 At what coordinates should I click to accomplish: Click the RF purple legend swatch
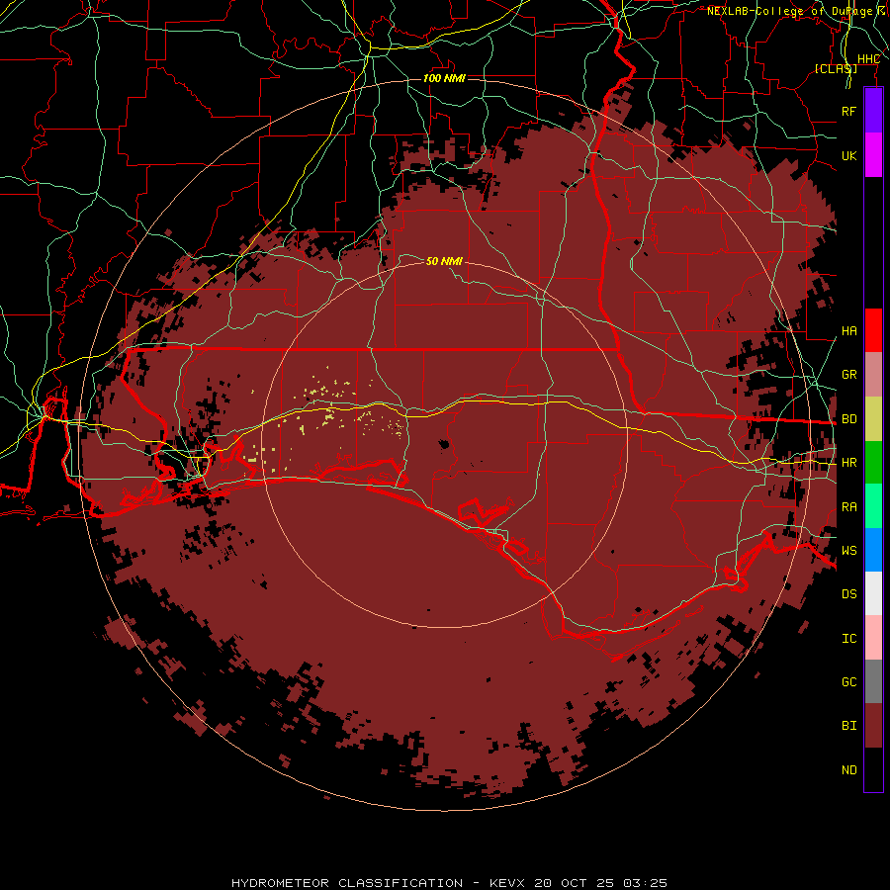point(873,111)
